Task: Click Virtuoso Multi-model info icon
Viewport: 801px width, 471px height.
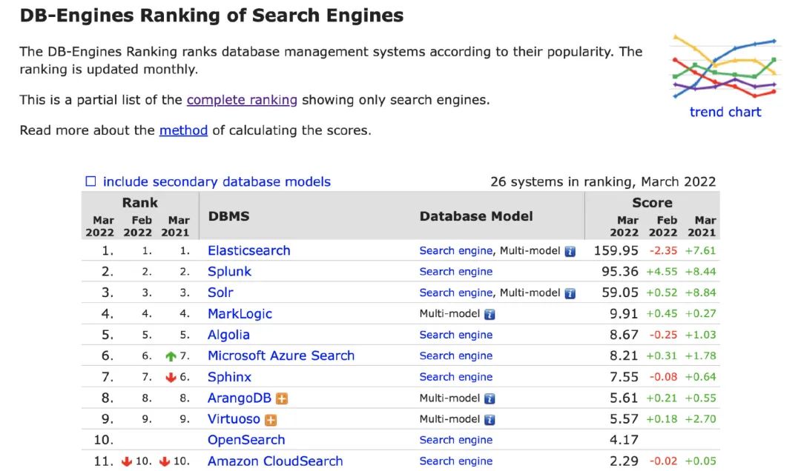Action: pyautogui.click(x=489, y=419)
